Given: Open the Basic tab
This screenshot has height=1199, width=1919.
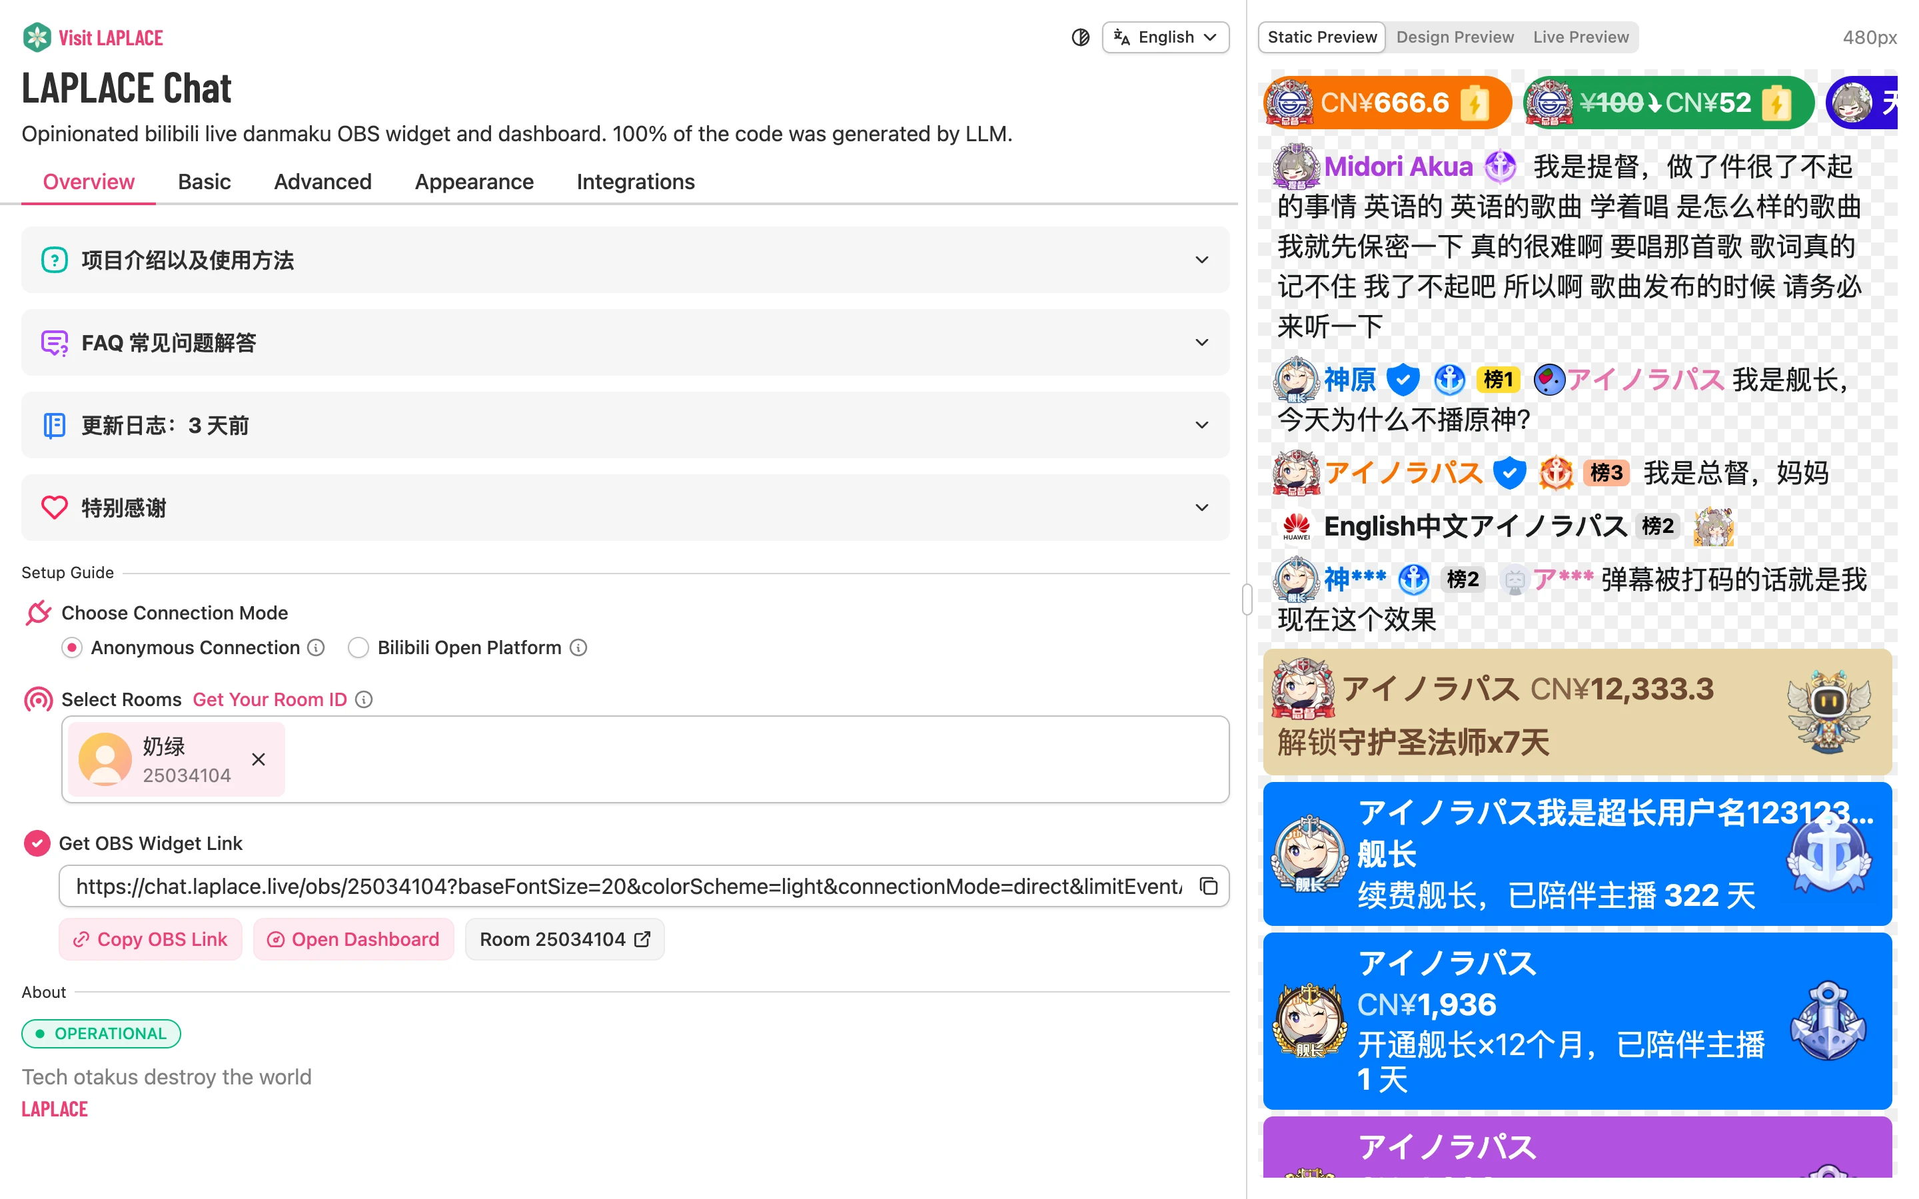Looking at the screenshot, I should point(204,182).
